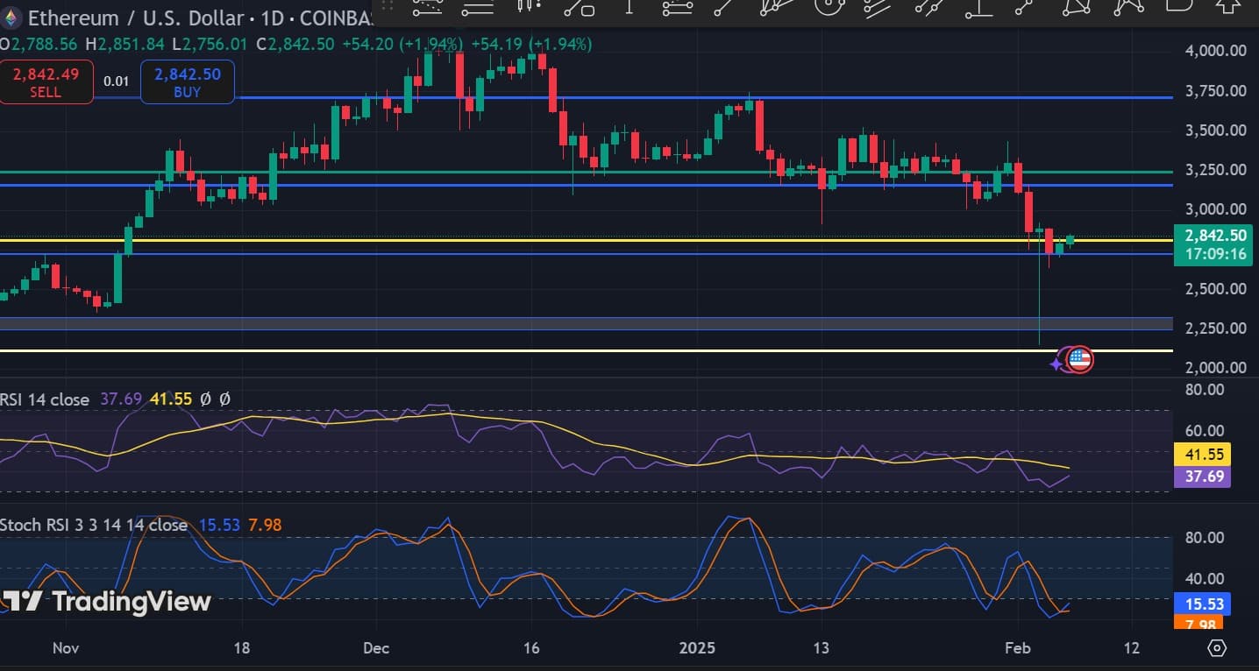Click the current price tag 2,842.50 on the price axis
This screenshot has height=671, width=1259.
(1215, 236)
